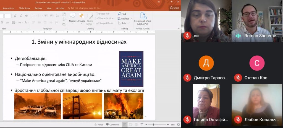Fit slide to current window
Screen dimensions: 283x128
178,125
